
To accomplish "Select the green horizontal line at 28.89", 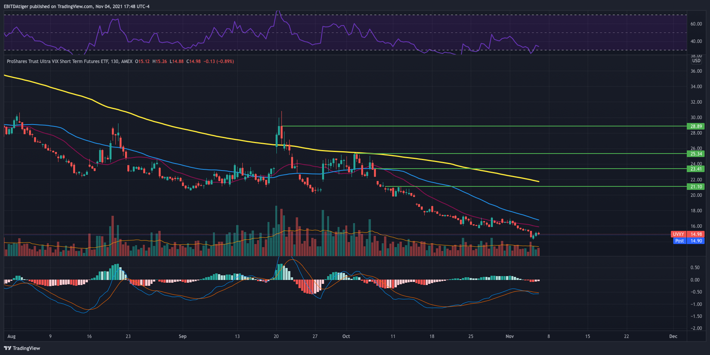I will point(484,126).
